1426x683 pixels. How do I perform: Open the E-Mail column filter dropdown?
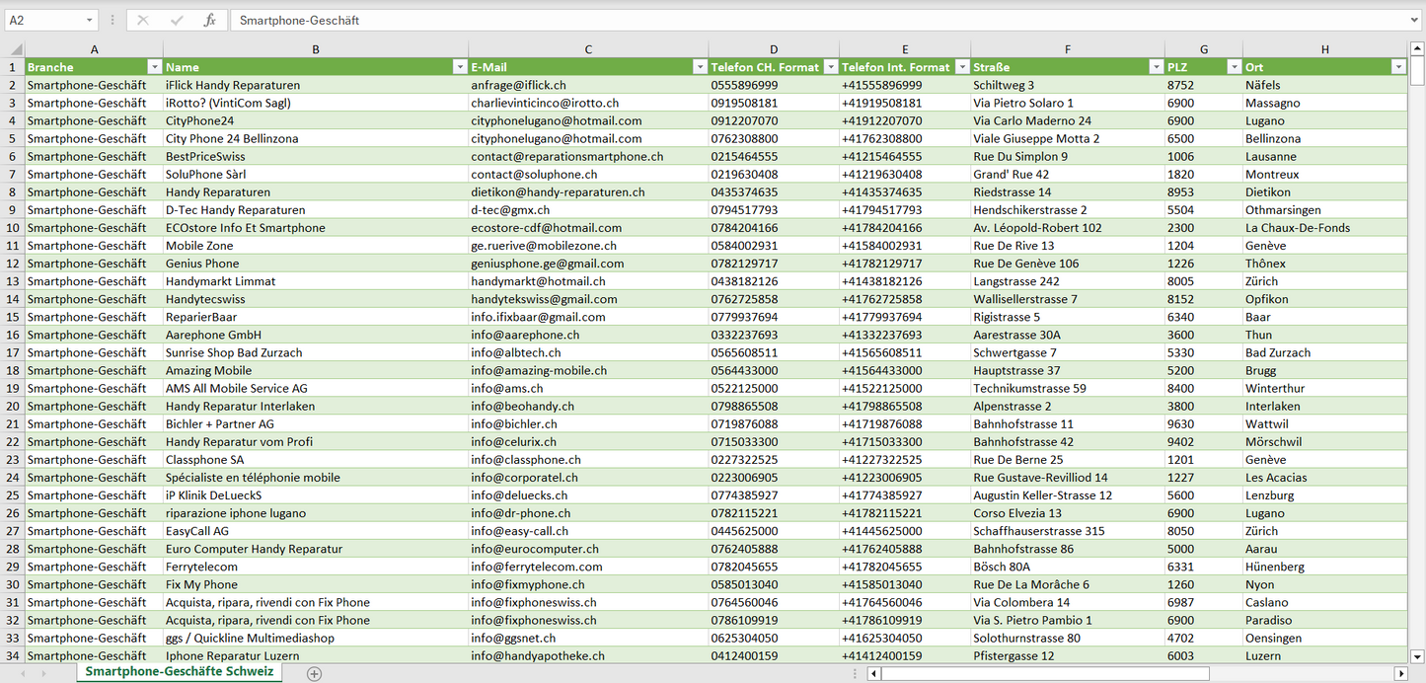tap(699, 67)
